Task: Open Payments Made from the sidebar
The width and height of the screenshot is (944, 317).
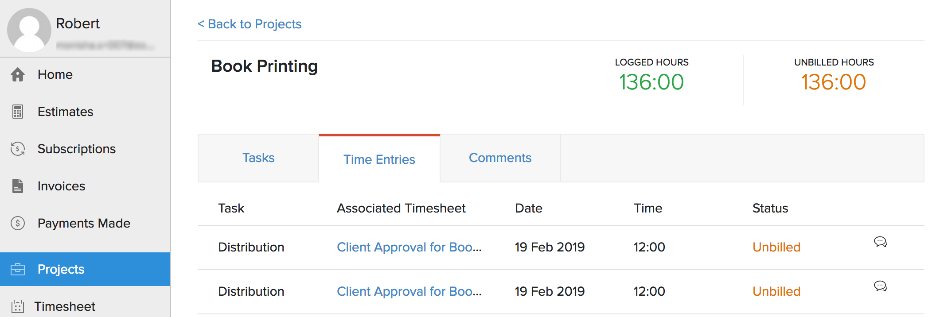Action: coord(84,223)
